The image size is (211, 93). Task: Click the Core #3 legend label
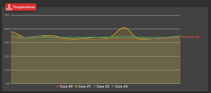pyautogui.click(x=121, y=87)
